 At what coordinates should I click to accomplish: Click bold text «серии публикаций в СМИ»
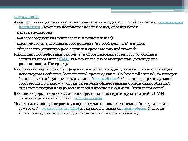click(137, 94)
